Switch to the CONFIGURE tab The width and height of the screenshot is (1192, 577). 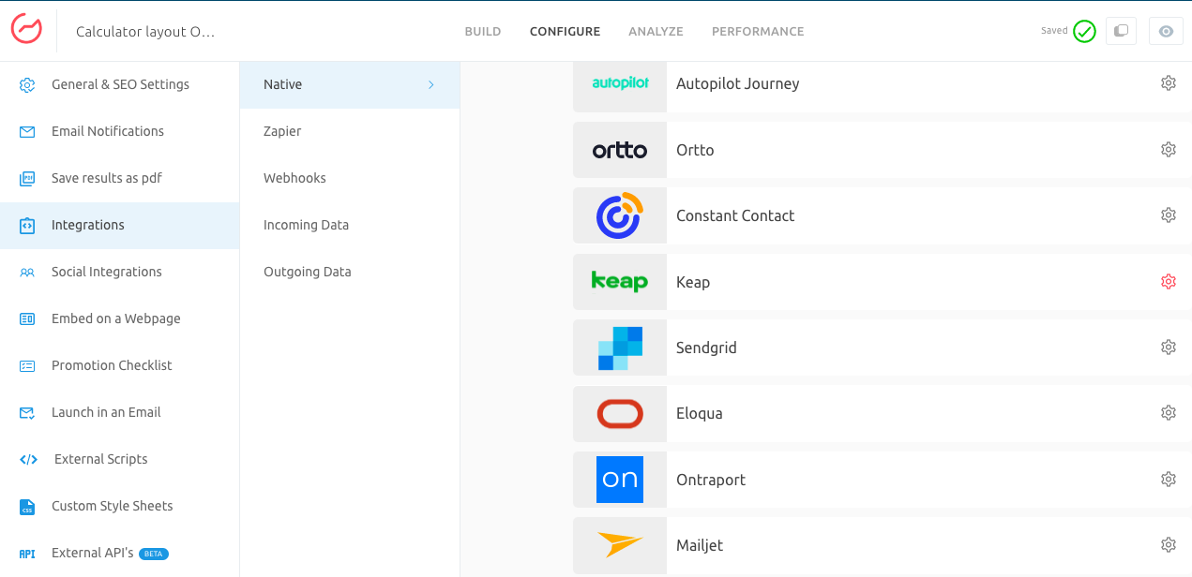coord(565,31)
